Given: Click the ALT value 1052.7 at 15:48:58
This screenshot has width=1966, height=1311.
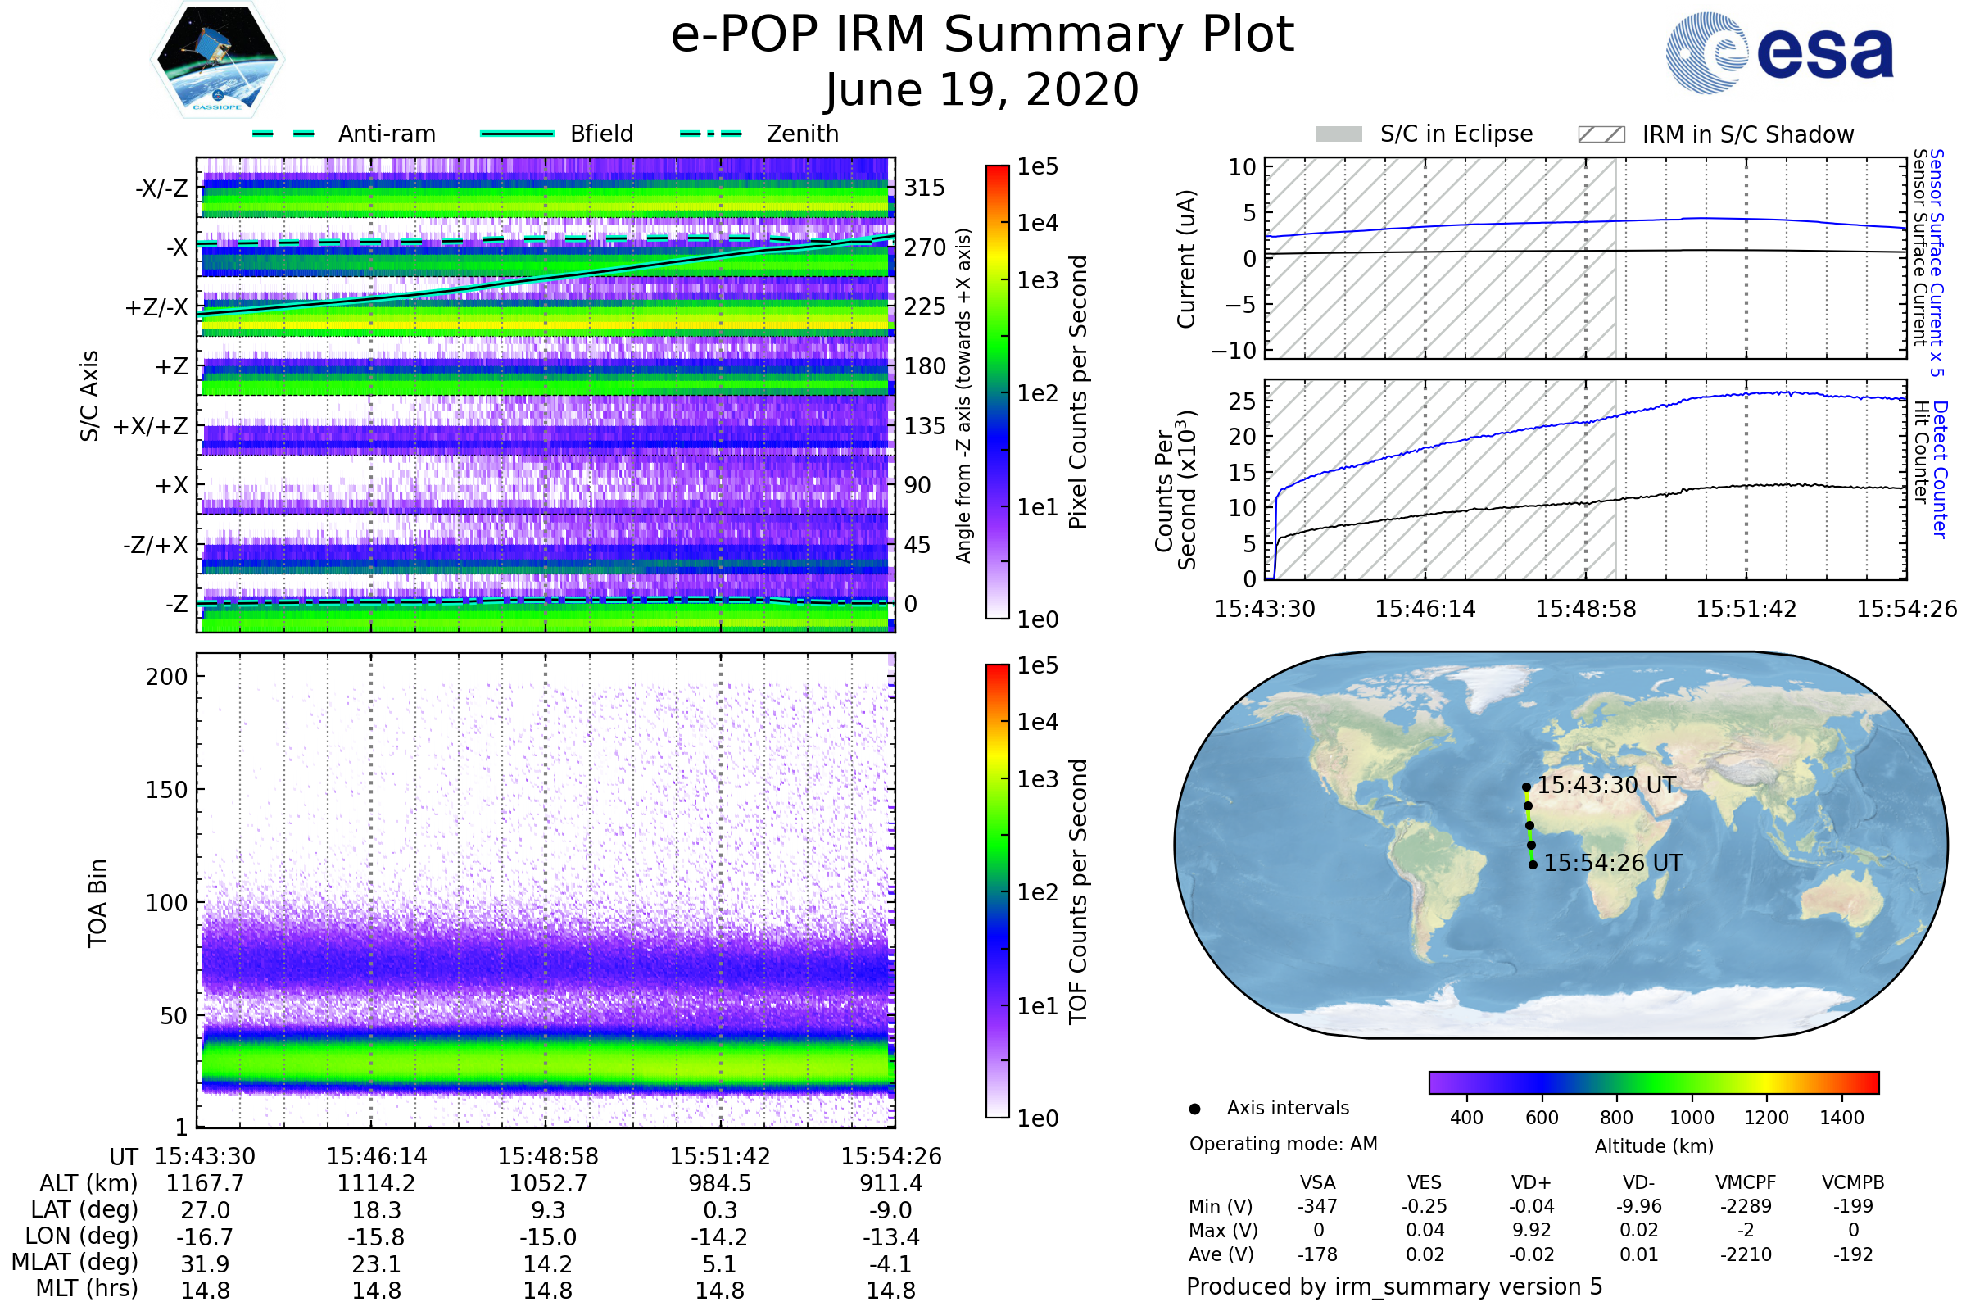Looking at the screenshot, I should 547,1183.
